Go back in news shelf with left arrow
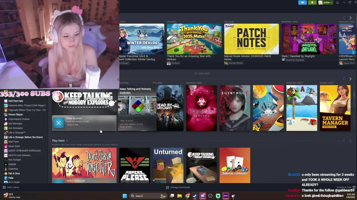The width and height of the screenshot is (357, 200). 344,18
